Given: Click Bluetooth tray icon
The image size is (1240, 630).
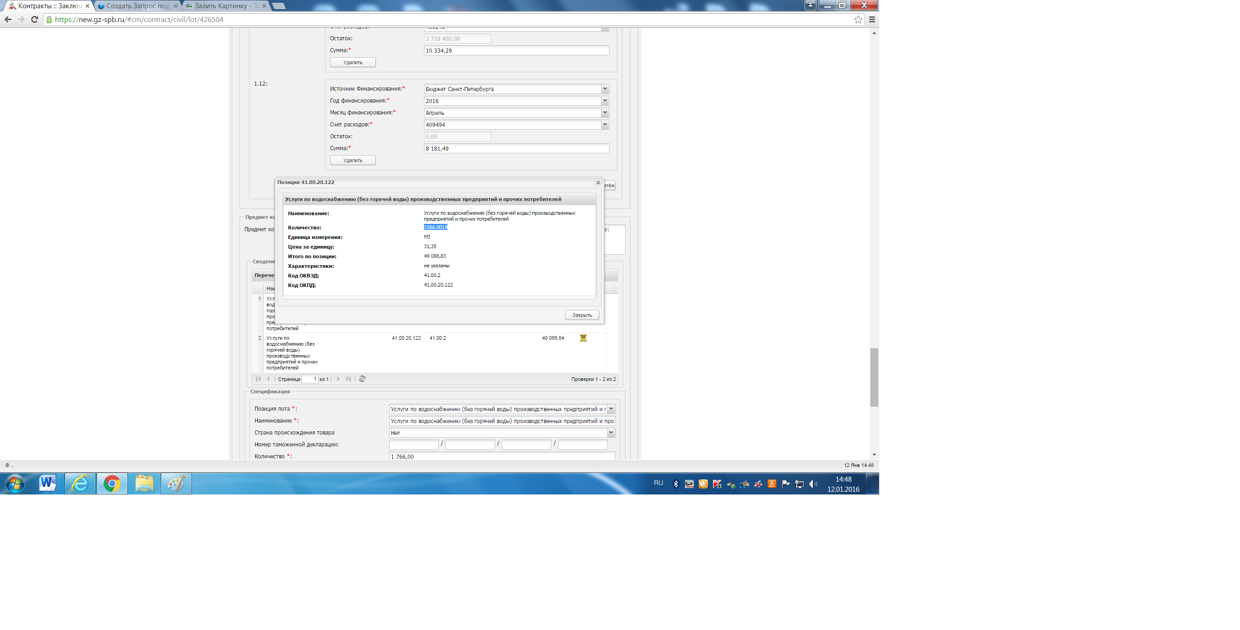Looking at the screenshot, I should point(676,484).
